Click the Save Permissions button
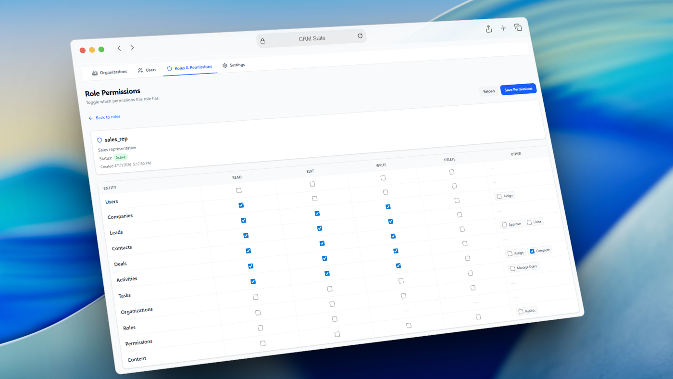 pos(518,89)
